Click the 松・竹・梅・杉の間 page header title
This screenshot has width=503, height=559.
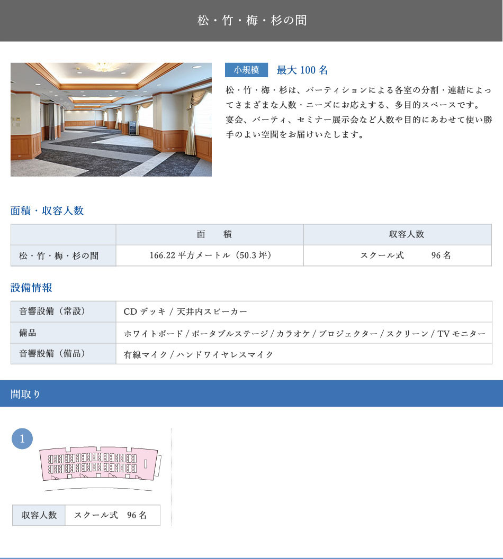pyautogui.click(x=251, y=21)
